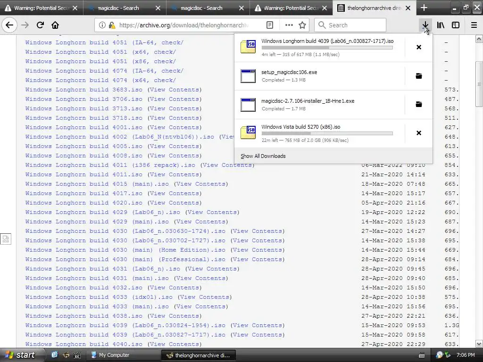
Task: Click the archive.org URL address bar
Action: [183, 25]
